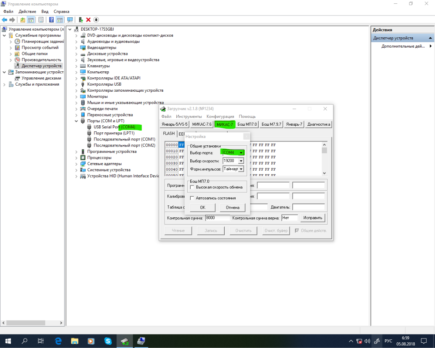Viewport: 435px width, 348px height.
Task: Click the Help question mark toolbar icon
Action: coord(51,20)
